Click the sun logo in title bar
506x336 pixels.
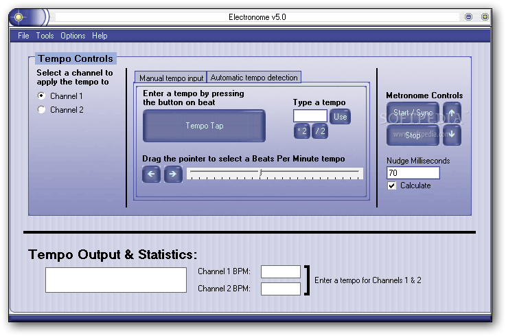(19, 16)
